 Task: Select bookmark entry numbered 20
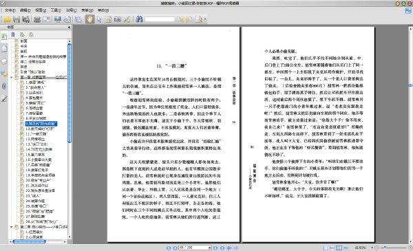pos(38,180)
